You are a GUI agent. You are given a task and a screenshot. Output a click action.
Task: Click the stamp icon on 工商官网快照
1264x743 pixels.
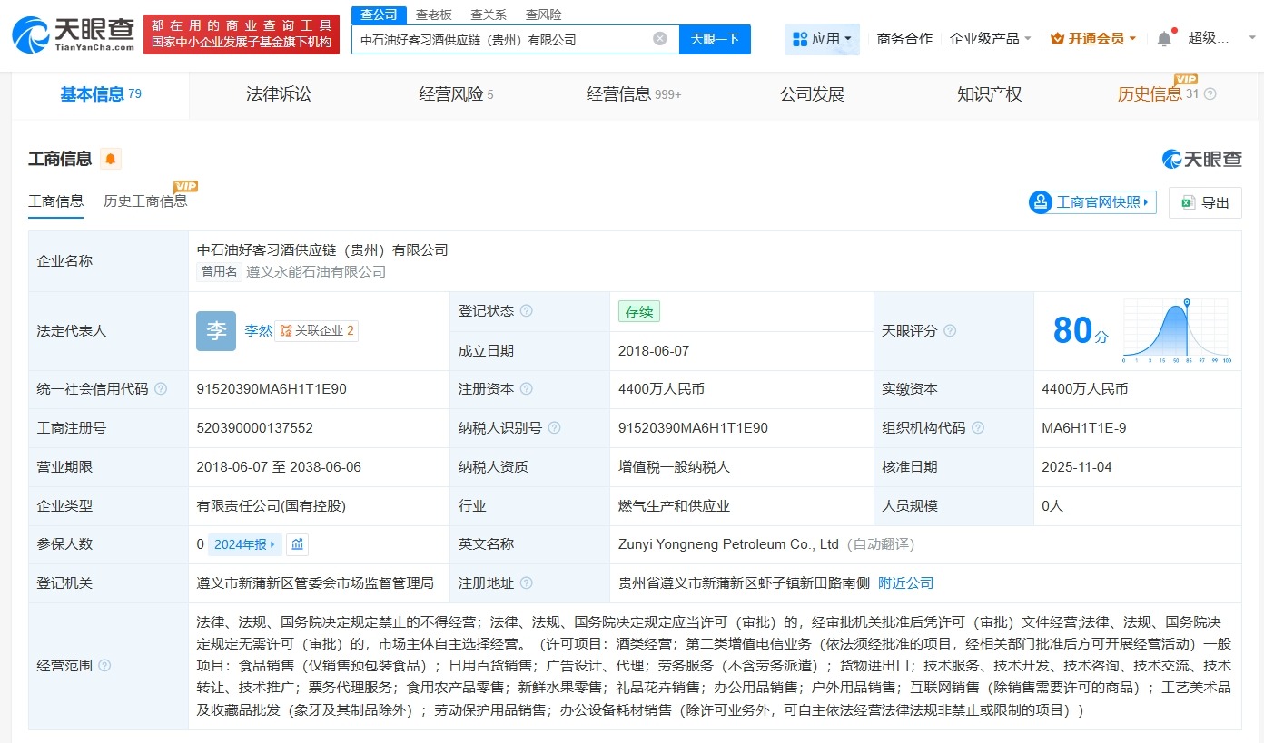click(1042, 201)
